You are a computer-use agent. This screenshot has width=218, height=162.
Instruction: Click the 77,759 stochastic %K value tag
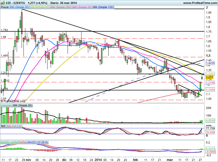tap(210, 128)
